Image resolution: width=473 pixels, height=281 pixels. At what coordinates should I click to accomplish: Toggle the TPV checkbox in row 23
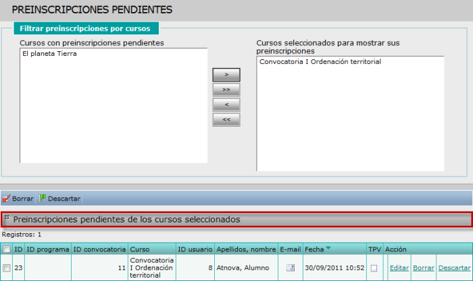(x=374, y=268)
